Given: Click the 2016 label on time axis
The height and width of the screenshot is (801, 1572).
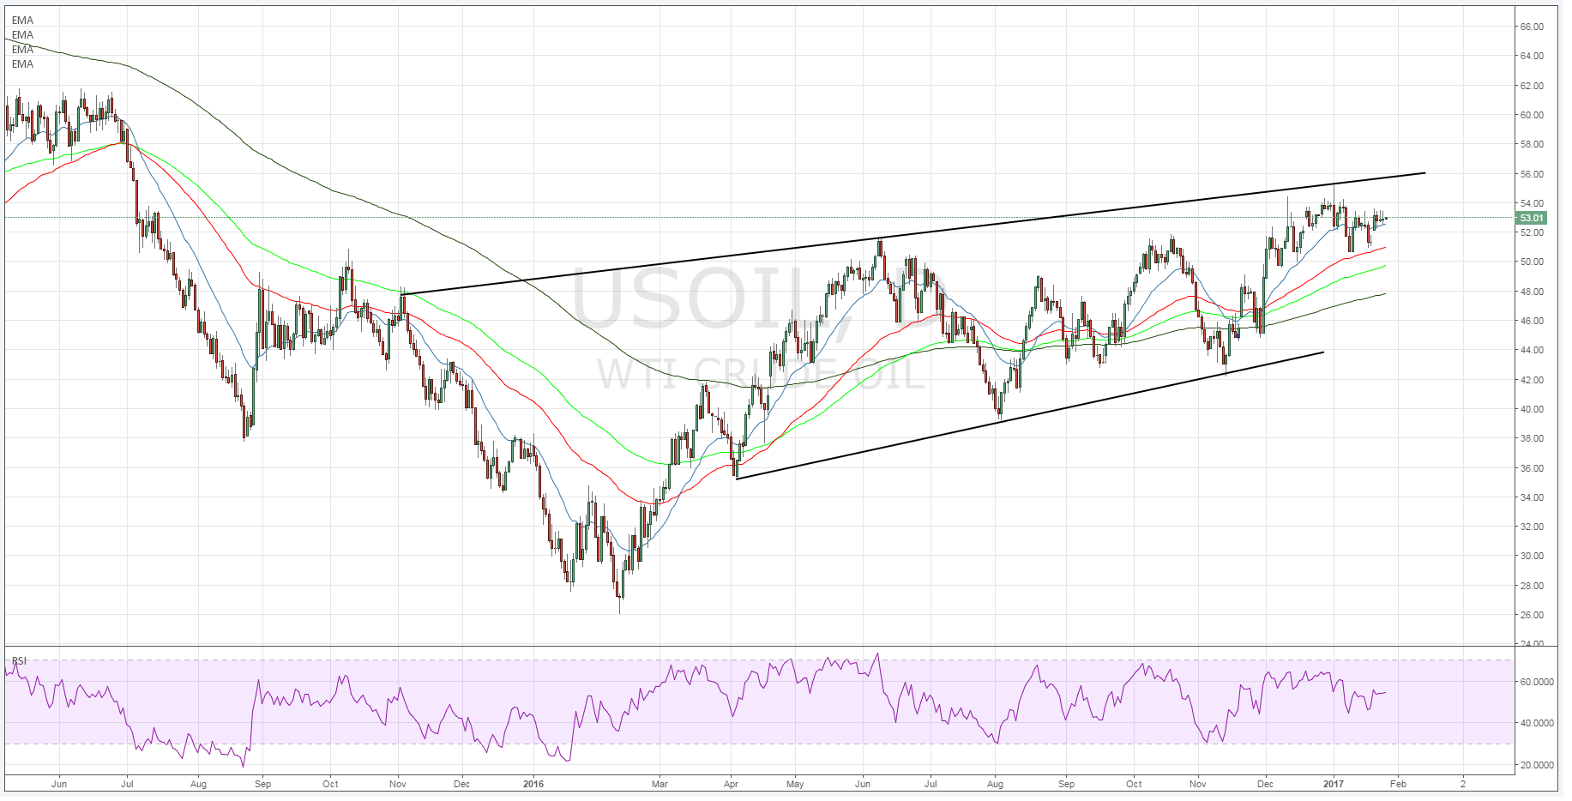Looking at the screenshot, I should click(x=533, y=784).
